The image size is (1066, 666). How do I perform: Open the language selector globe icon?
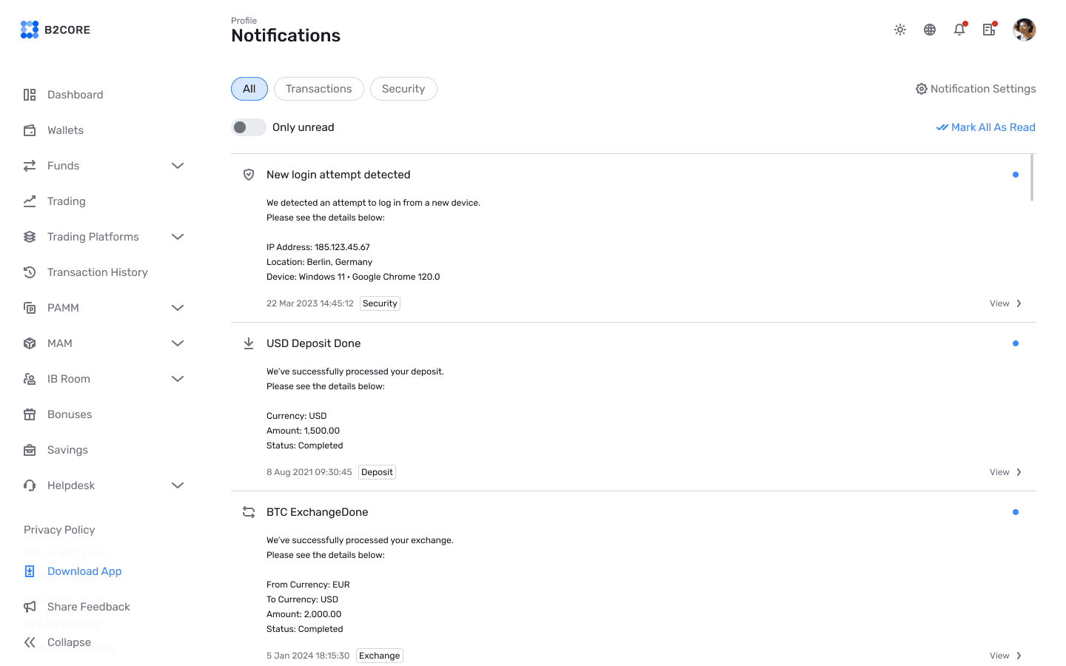(929, 30)
